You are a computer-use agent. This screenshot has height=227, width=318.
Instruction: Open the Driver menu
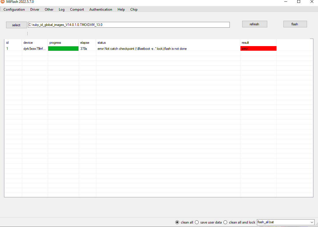pyautogui.click(x=35, y=10)
